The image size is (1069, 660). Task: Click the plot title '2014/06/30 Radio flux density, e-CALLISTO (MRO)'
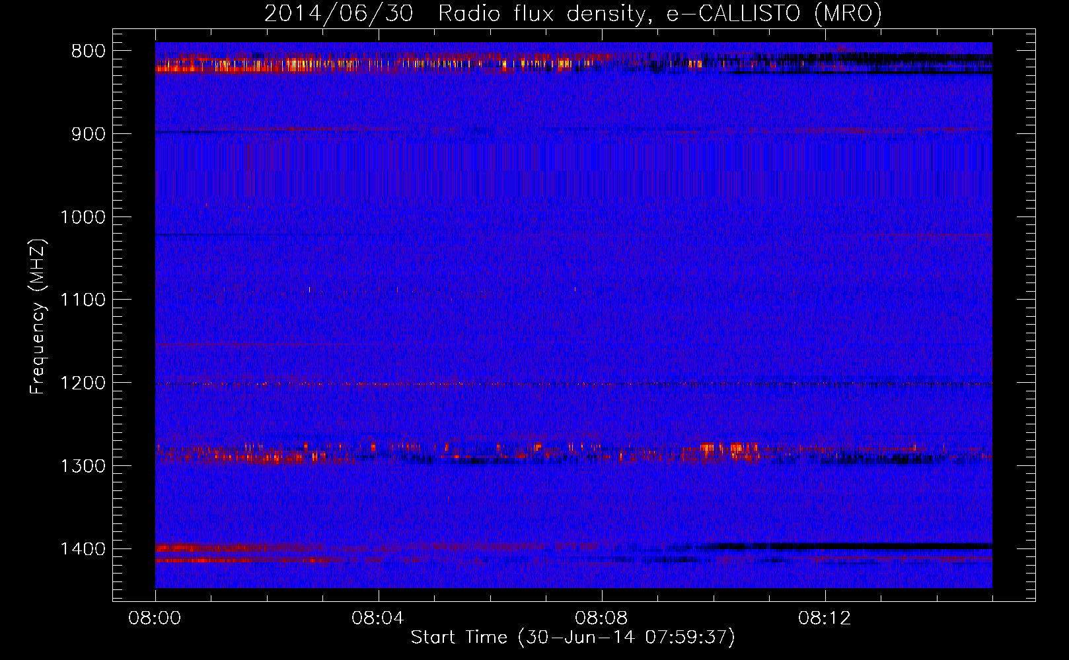pos(573,13)
